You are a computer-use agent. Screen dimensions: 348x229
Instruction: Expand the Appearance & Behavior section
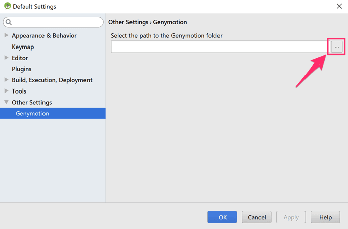tap(6, 35)
